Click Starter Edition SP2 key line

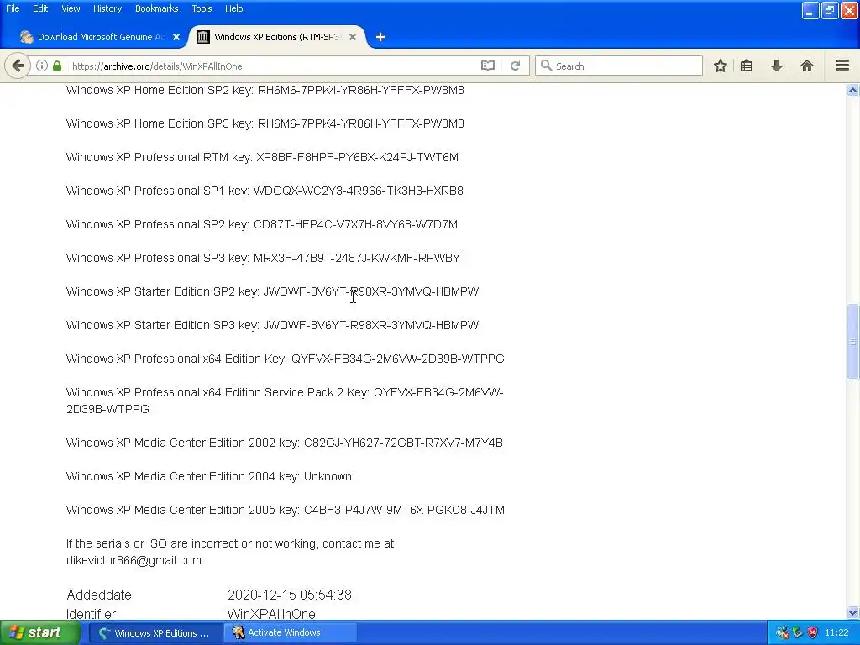[273, 291]
